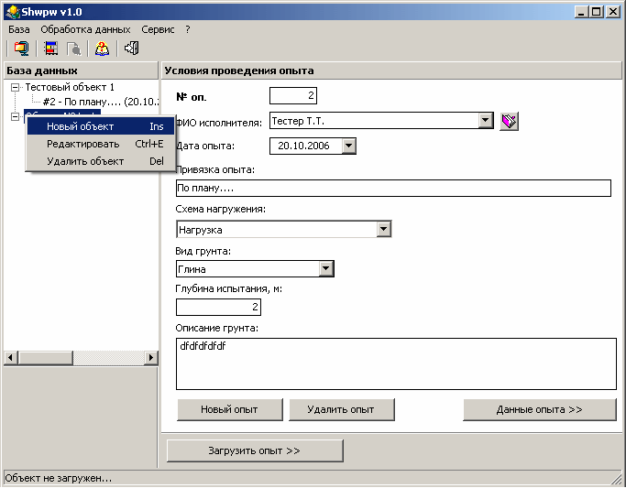
Task: Click the Удалить опыт button
Action: [343, 409]
